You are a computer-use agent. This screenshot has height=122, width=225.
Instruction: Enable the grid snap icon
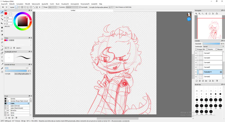pos(22,7)
